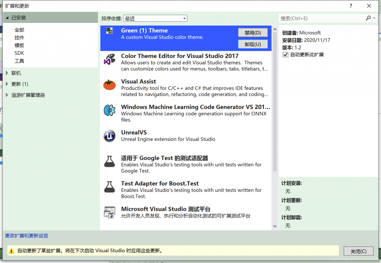Open 更改扩展和更新设置 link
381x263 pixels.
click(x=26, y=236)
